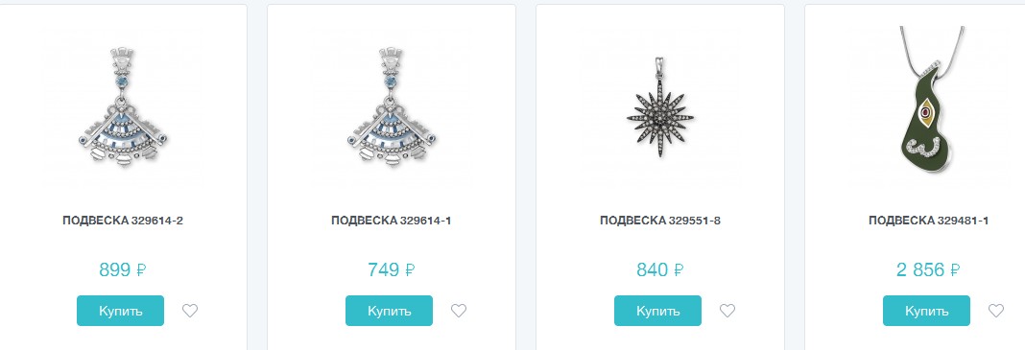The image size is (1025, 350).
Task: Select the 2 856 ₽ price text
Action: tap(929, 269)
